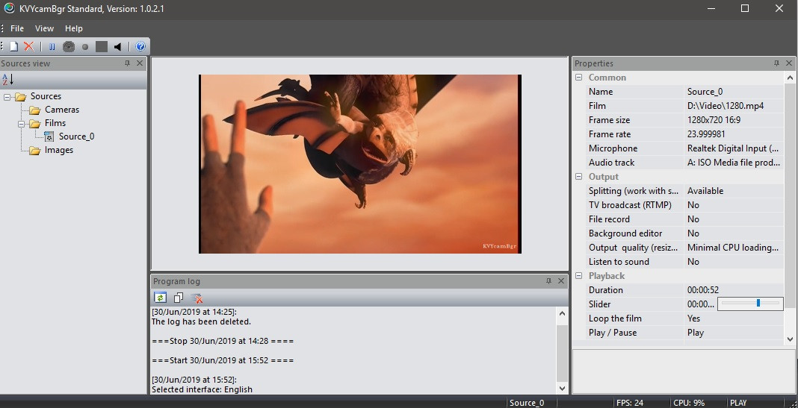Collapse the Common properties section

click(x=578, y=78)
